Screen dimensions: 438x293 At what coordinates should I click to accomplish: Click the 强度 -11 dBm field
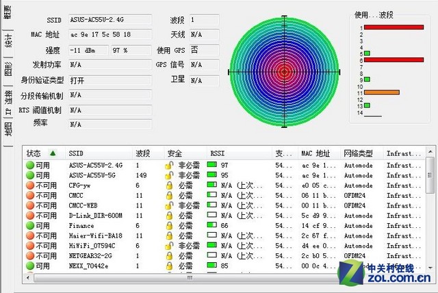click(88, 51)
